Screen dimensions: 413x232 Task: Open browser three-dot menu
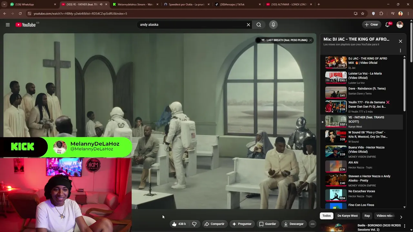click(x=408, y=14)
